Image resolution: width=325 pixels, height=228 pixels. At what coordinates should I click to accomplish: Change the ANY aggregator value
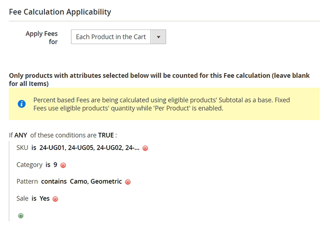point(20,135)
